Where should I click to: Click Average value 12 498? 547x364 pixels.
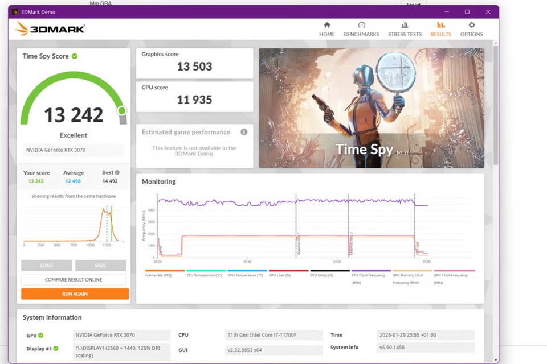pyautogui.click(x=73, y=181)
